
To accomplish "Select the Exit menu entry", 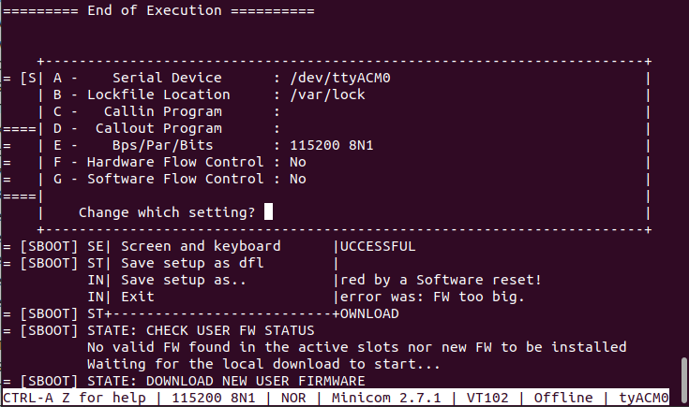I will (138, 297).
